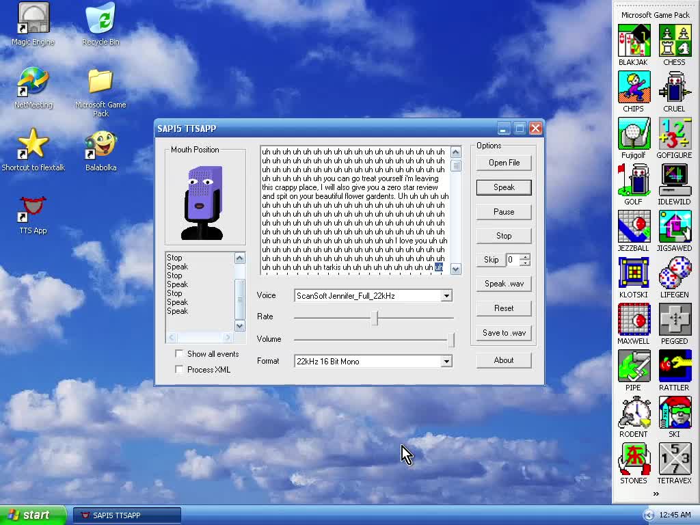Launch the TETRAVEX game icon
The height and width of the screenshot is (525, 700).
coord(674,463)
